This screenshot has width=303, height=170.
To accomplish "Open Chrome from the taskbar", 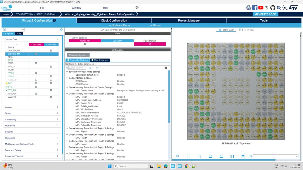I will [187, 166].
